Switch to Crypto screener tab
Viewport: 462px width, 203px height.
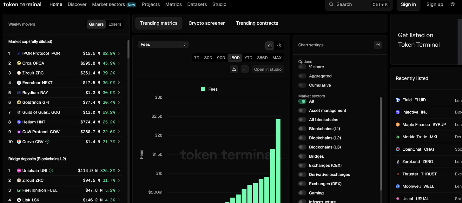tap(207, 23)
